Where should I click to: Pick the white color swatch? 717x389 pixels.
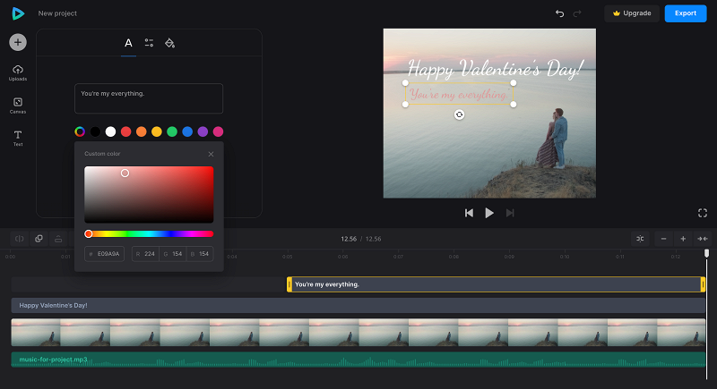110,131
